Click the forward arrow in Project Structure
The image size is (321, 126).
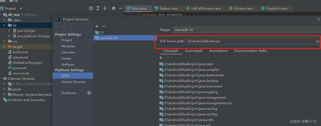click(63, 27)
